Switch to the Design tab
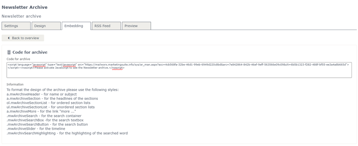This screenshot has width=358, height=146. click(46, 26)
